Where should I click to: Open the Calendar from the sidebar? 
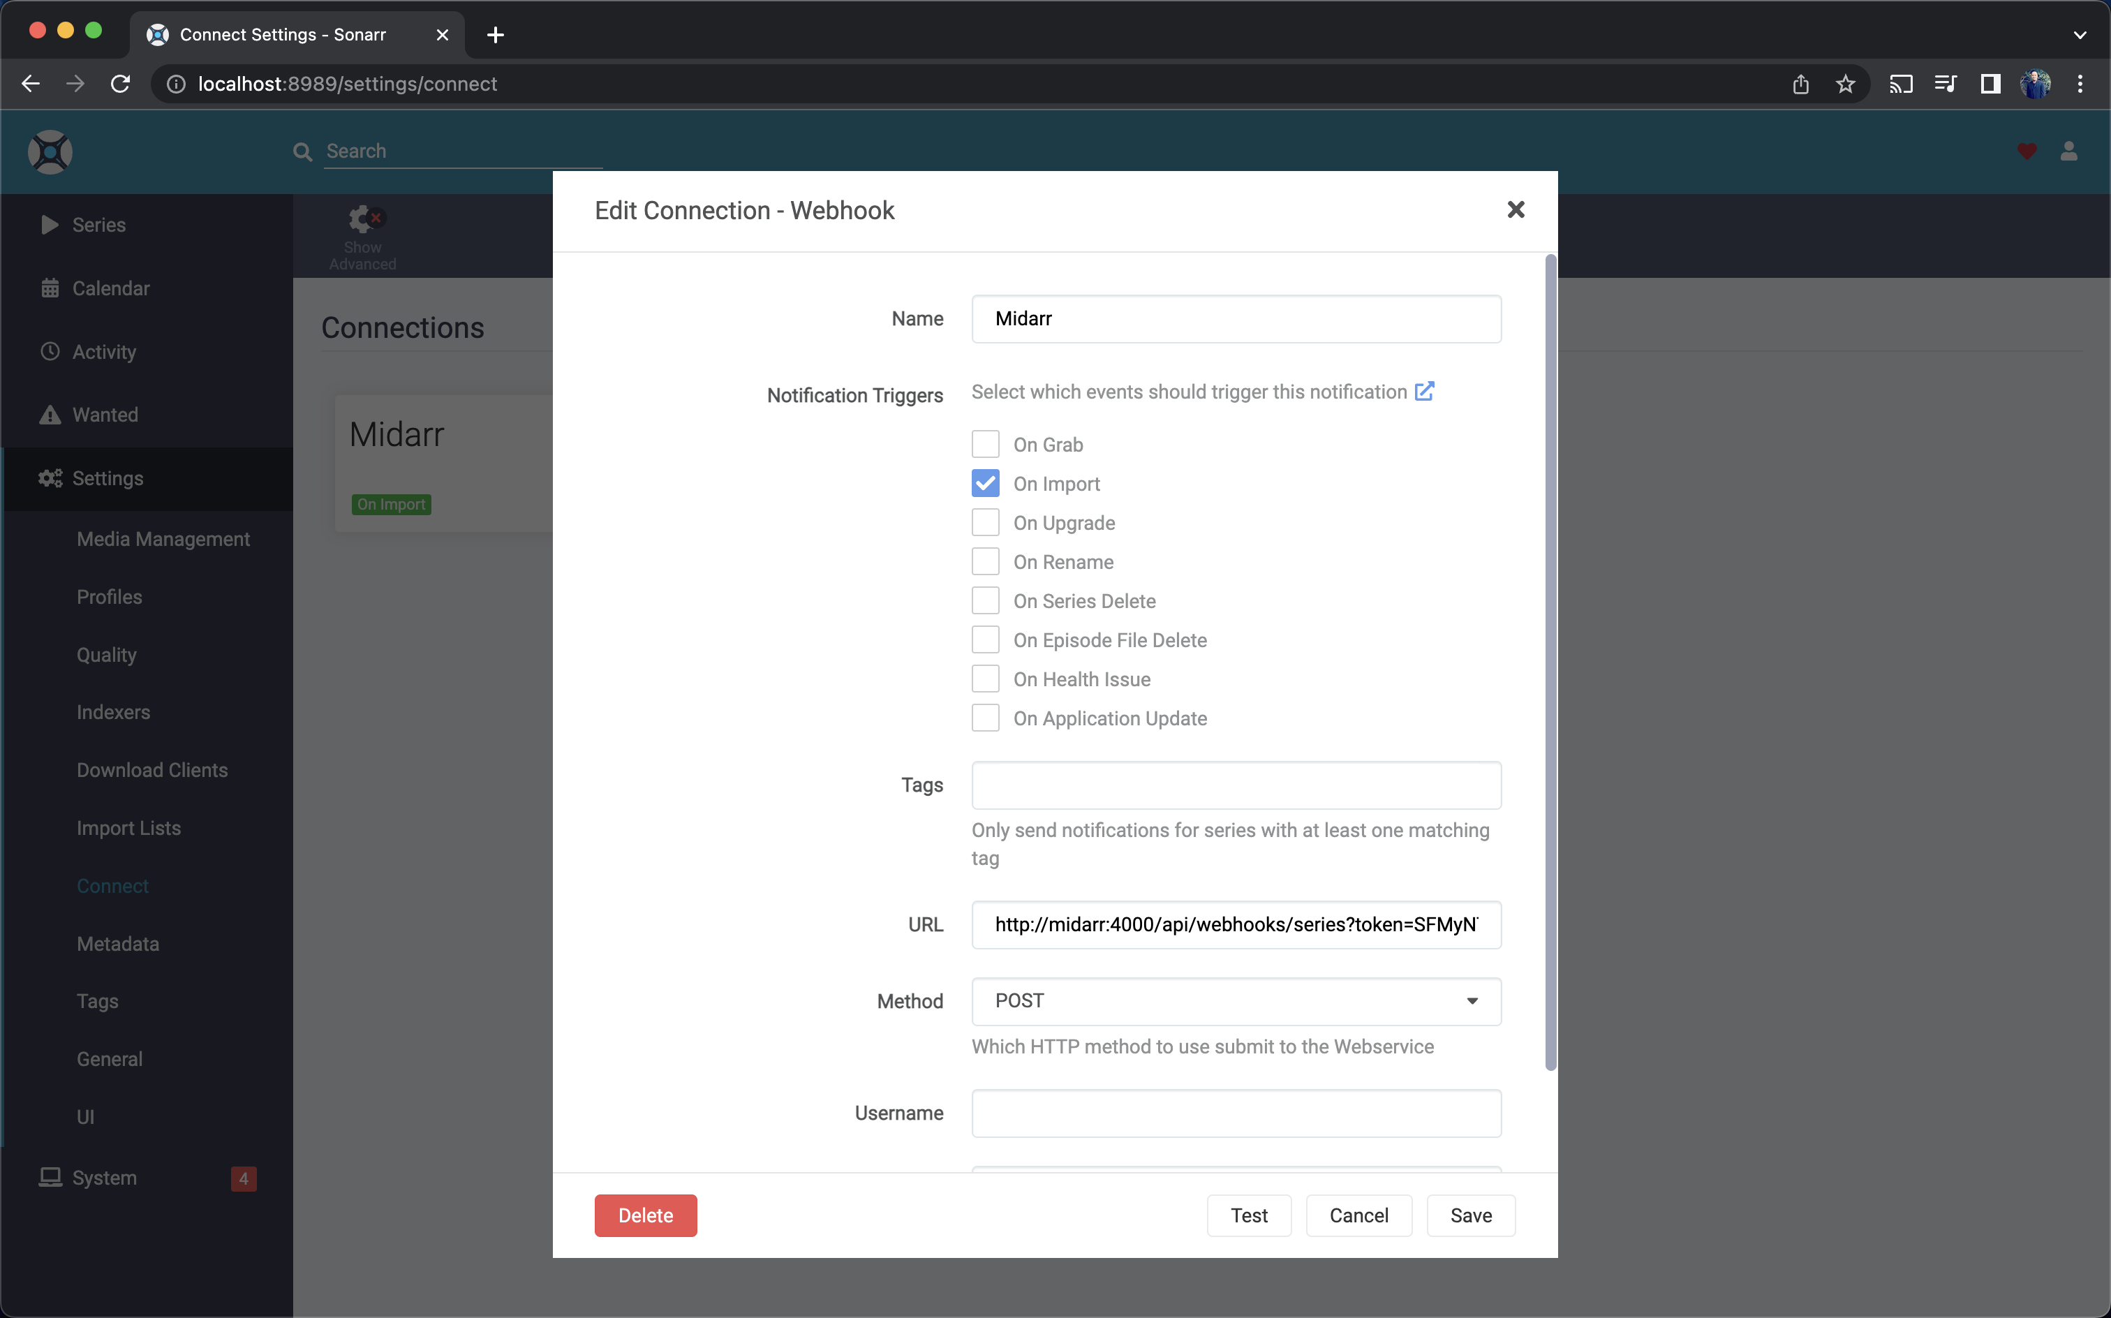coord(111,288)
